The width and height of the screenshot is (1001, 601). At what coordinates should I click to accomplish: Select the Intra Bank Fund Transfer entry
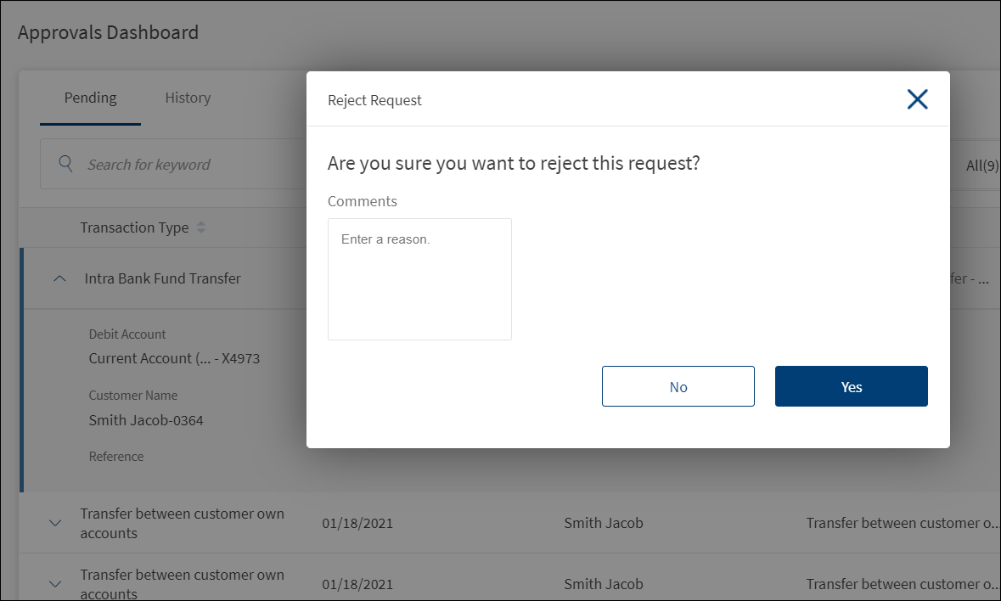(162, 278)
